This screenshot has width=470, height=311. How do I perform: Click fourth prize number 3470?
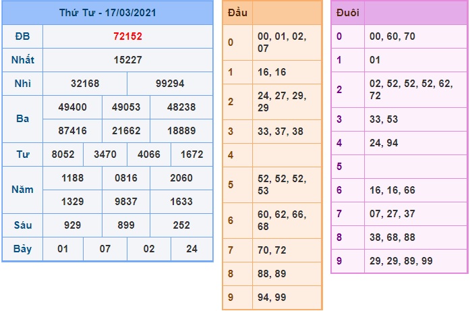click(x=105, y=154)
